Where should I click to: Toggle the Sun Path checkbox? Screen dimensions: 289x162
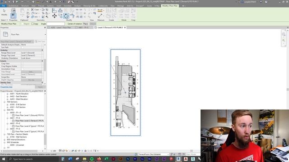22,47
